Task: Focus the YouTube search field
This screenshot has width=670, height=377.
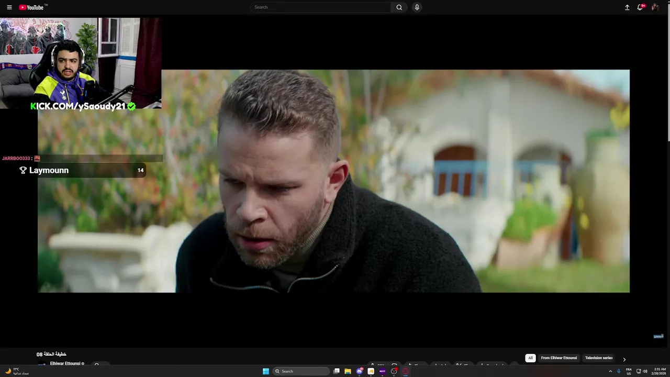Action: pyautogui.click(x=320, y=7)
